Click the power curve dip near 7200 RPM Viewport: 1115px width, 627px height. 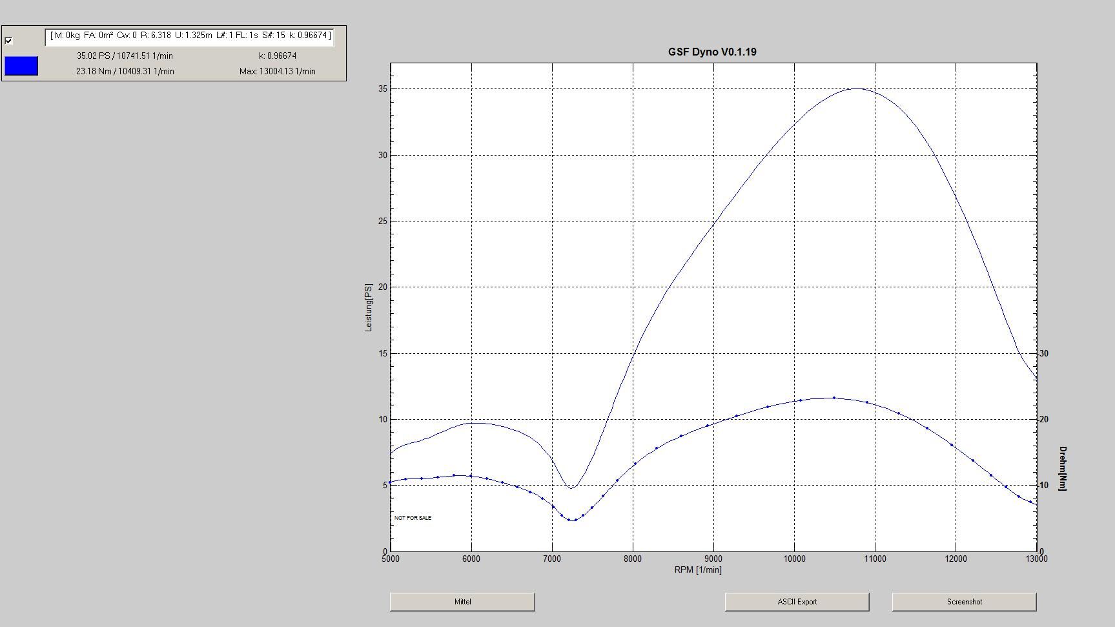coord(571,488)
